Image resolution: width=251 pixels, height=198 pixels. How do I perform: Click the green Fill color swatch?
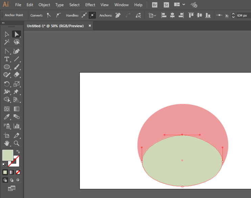click(x=7, y=155)
